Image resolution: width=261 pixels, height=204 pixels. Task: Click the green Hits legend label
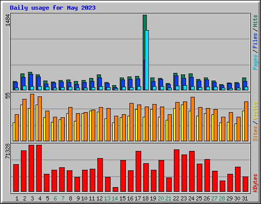[x=255, y=21]
